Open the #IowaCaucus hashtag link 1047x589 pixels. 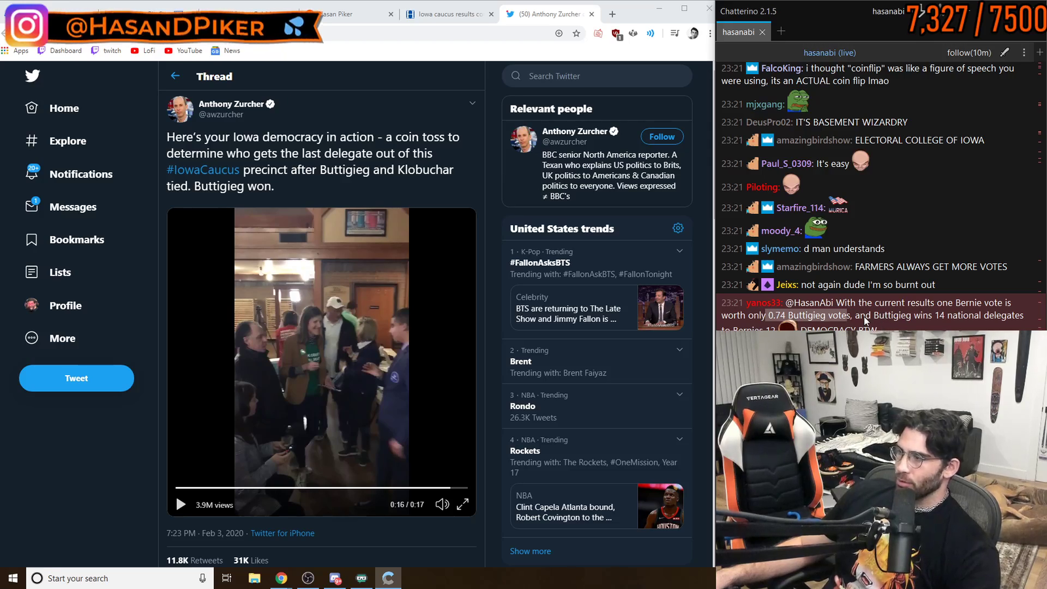click(x=203, y=170)
